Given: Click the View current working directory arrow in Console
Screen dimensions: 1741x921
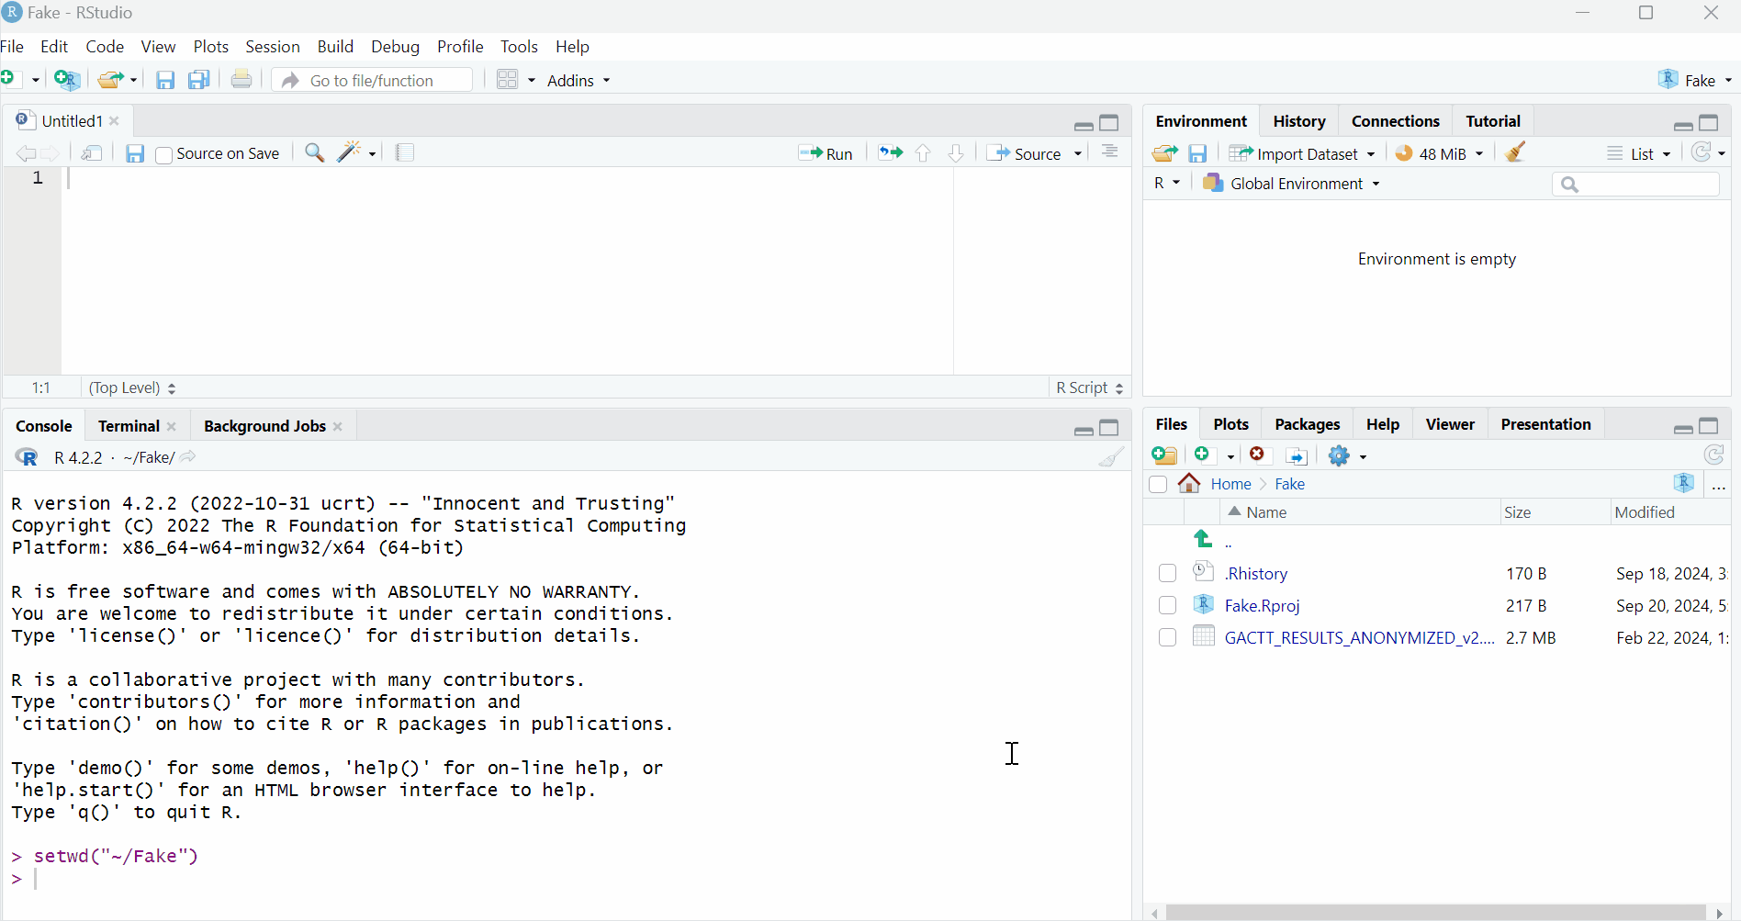Looking at the screenshot, I should 188,457.
